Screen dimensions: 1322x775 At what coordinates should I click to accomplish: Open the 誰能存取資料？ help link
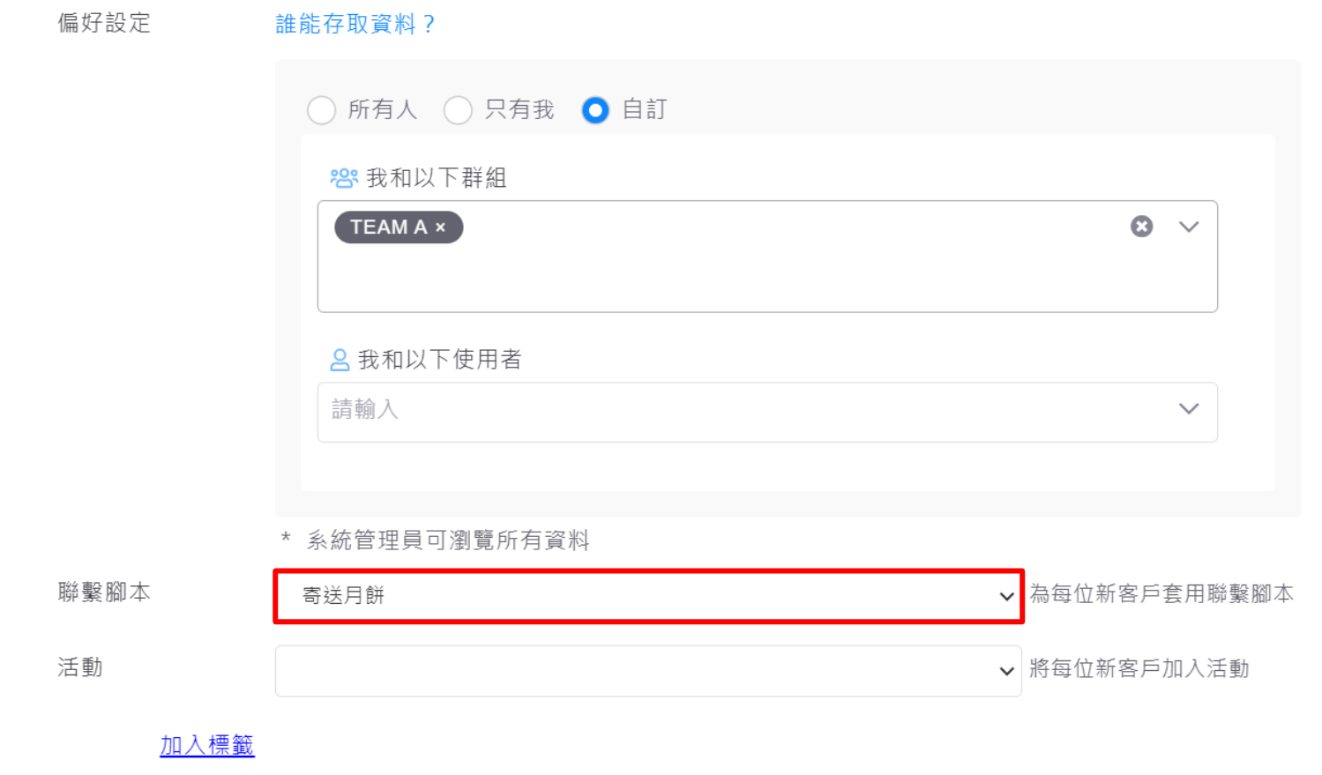355,24
